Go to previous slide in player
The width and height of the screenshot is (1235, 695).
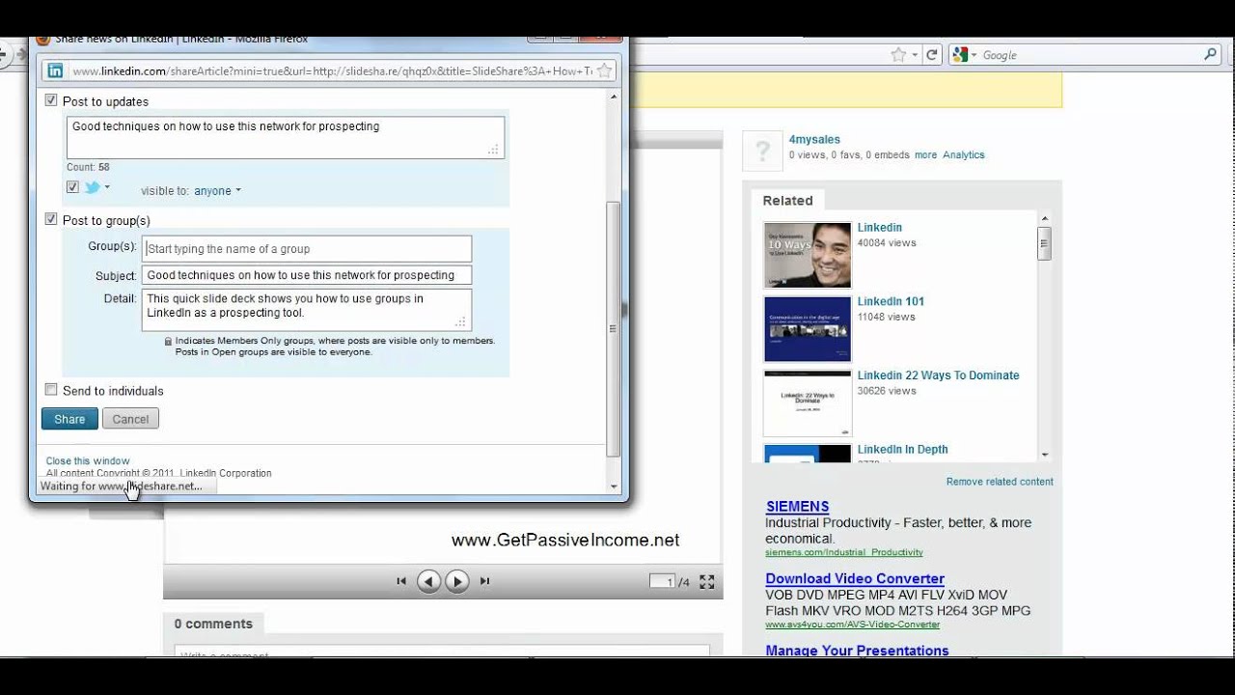click(x=429, y=581)
